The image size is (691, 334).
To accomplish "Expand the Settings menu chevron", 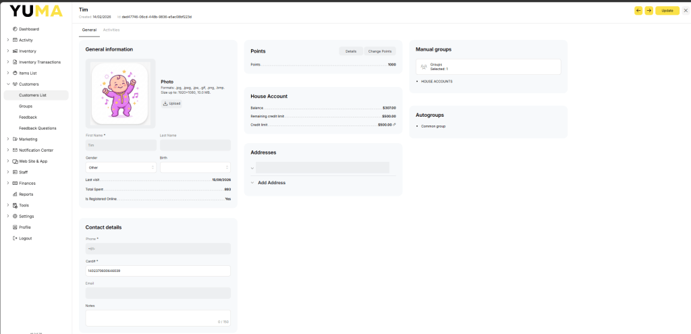I will tap(8, 217).
